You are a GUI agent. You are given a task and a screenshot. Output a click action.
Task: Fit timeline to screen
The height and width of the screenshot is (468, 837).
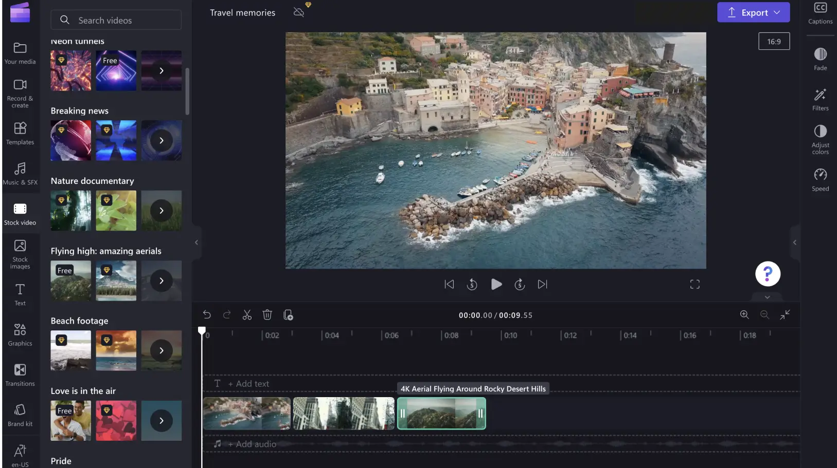[x=785, y=315]
